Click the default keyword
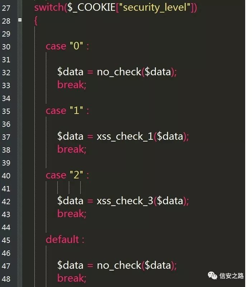This screenshot has height=287, width=252. pos(62,239)
